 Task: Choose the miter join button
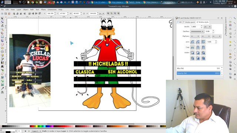tap(203, 42)
